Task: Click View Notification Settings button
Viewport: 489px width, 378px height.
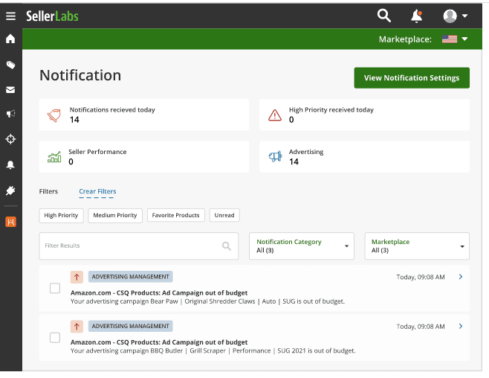Action: coord(411,77)
